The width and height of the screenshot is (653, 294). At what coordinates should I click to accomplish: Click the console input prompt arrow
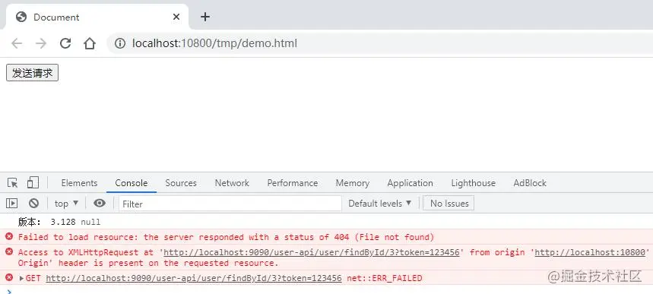10,291
